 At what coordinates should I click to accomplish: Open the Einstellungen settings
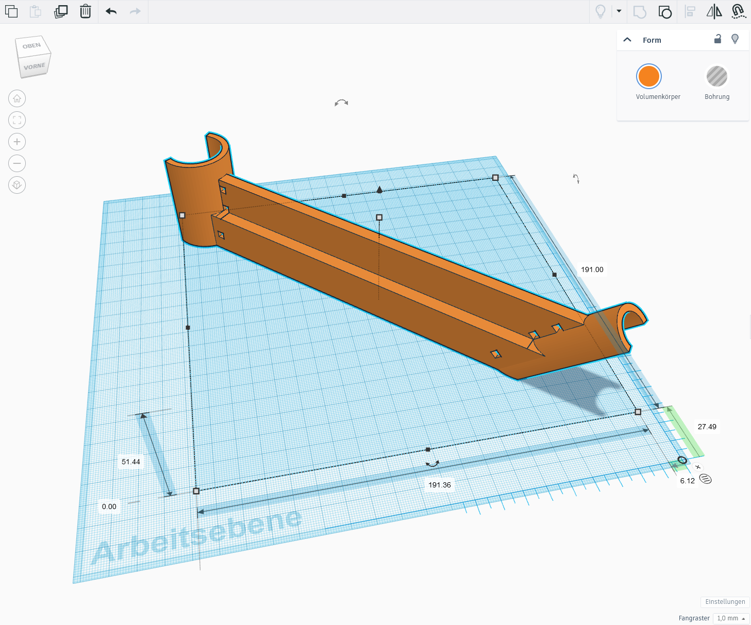pos(725,602)
